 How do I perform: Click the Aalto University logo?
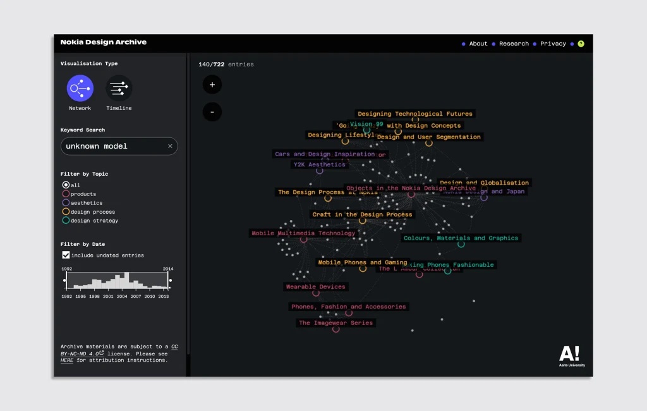571,356
